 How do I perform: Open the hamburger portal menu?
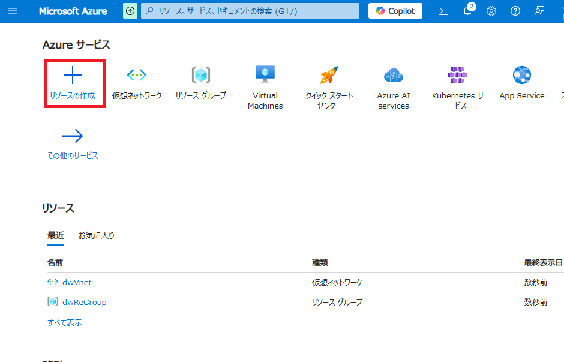pyautogui.click(x=13, y=11)
